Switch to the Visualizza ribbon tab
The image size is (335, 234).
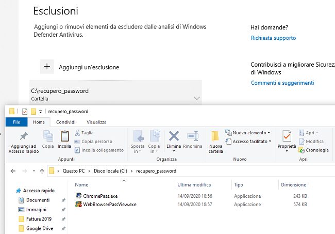click(x=96, y=122)
